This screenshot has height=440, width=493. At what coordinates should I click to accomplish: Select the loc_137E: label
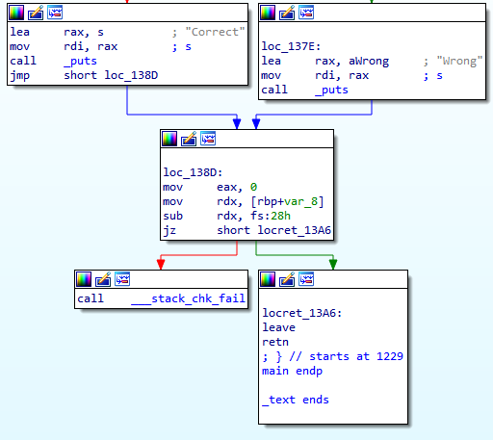coord(291,46)
